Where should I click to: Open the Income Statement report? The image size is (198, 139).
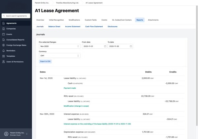click(73, 26)
